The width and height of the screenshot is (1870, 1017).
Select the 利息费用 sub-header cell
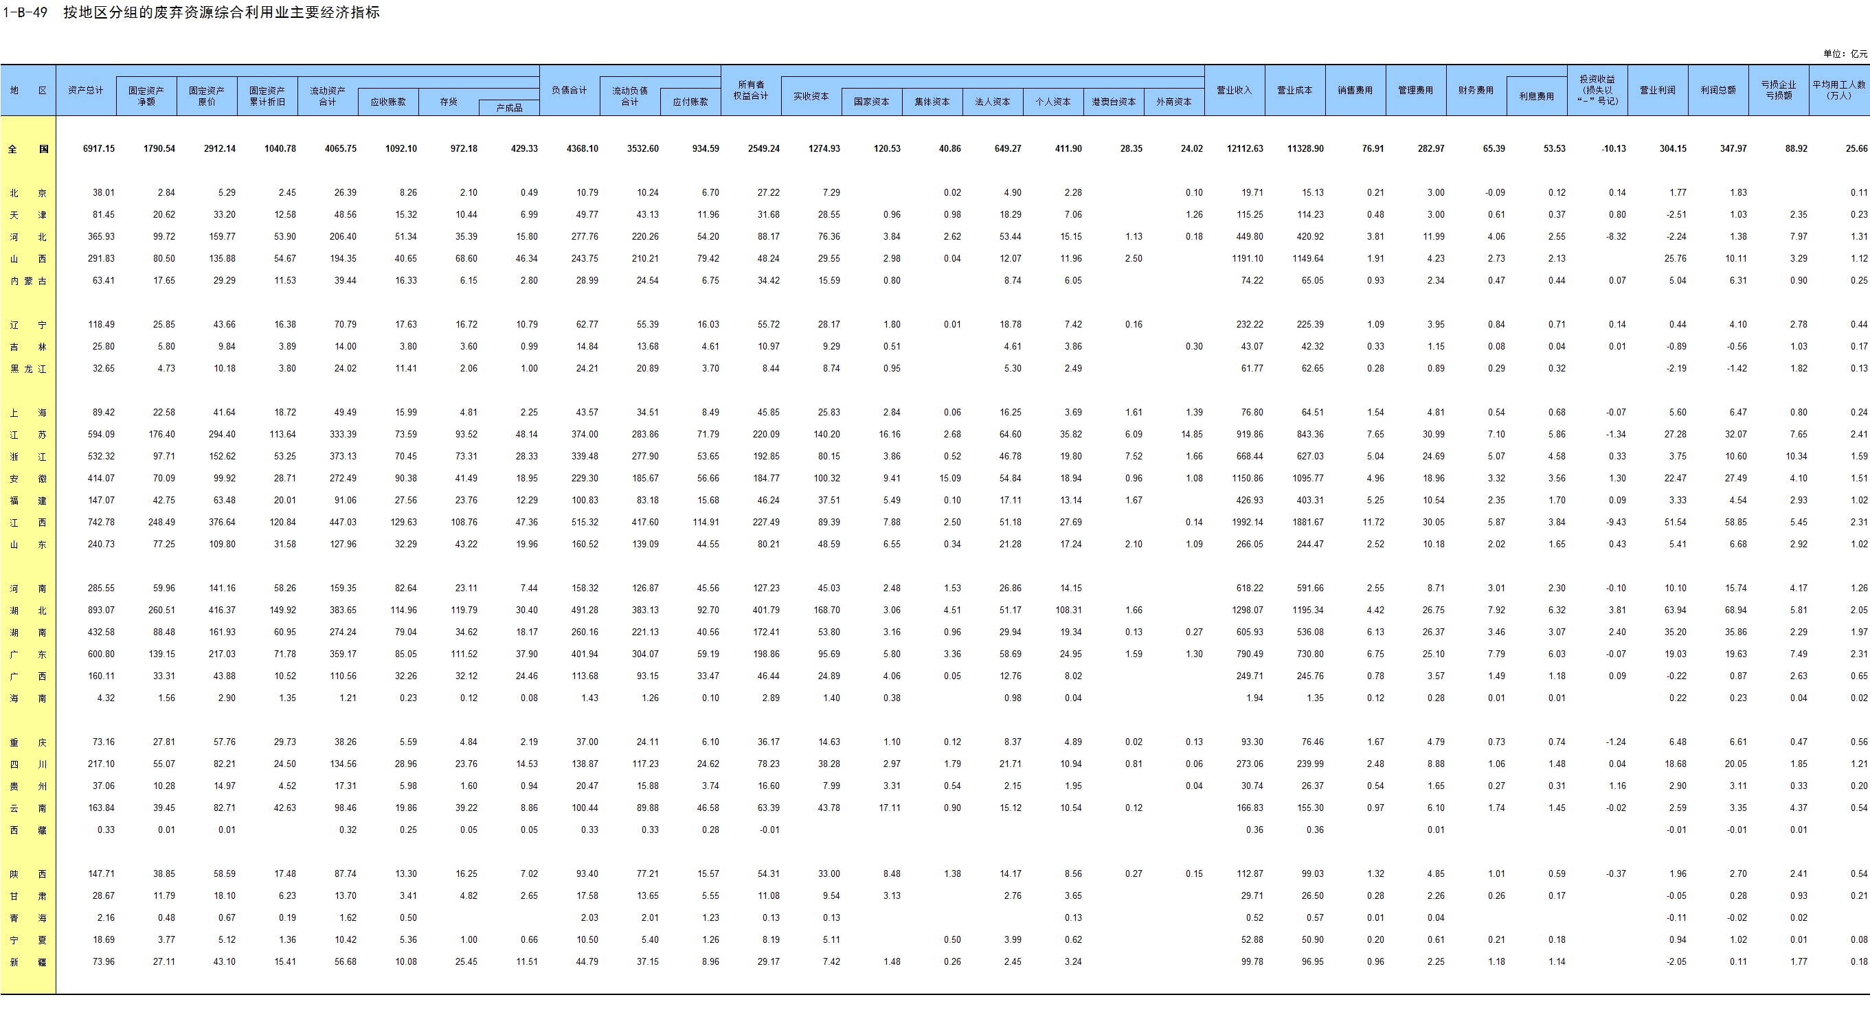pos(1536,95)
